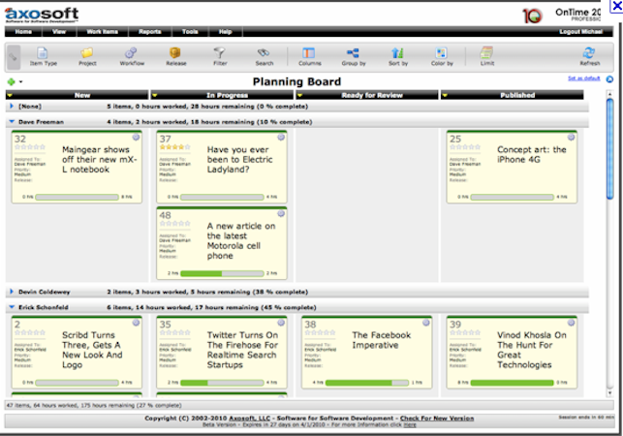Expand the Devin Coldewey group
This screenshot has height=436, width=623.
click(12, 292)
